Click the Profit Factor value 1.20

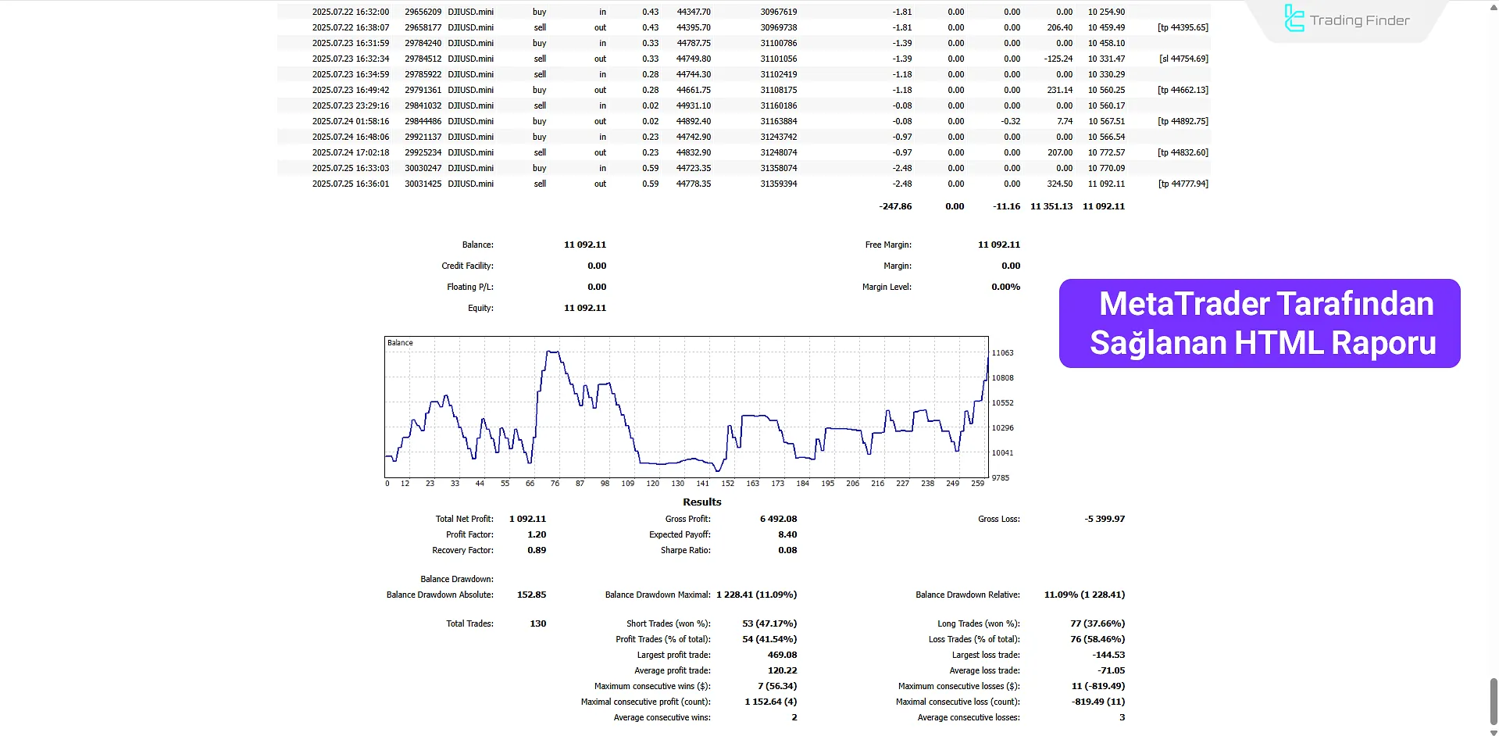tap(538, 534)
